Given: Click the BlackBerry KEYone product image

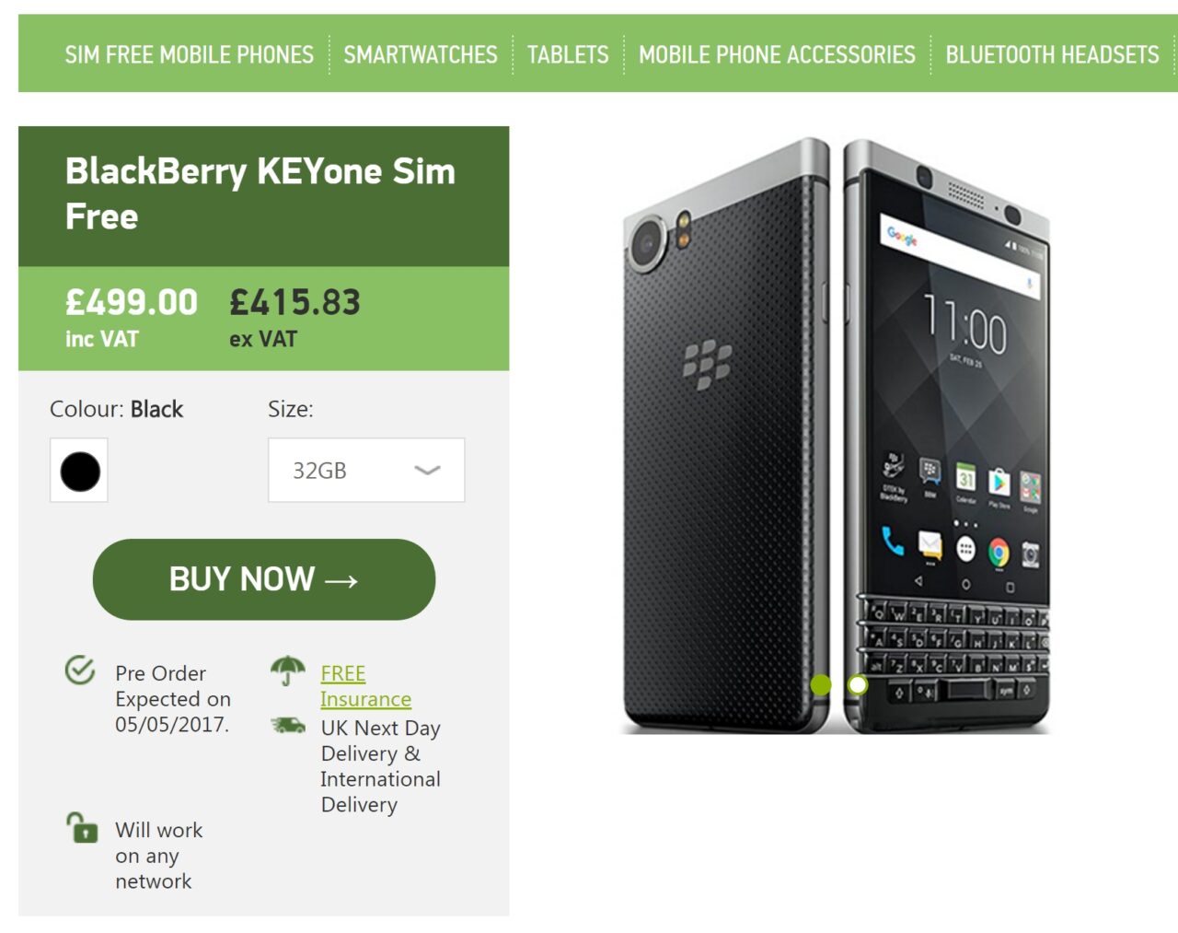Looking at the screenshot, I should click(x=837, y=436).
